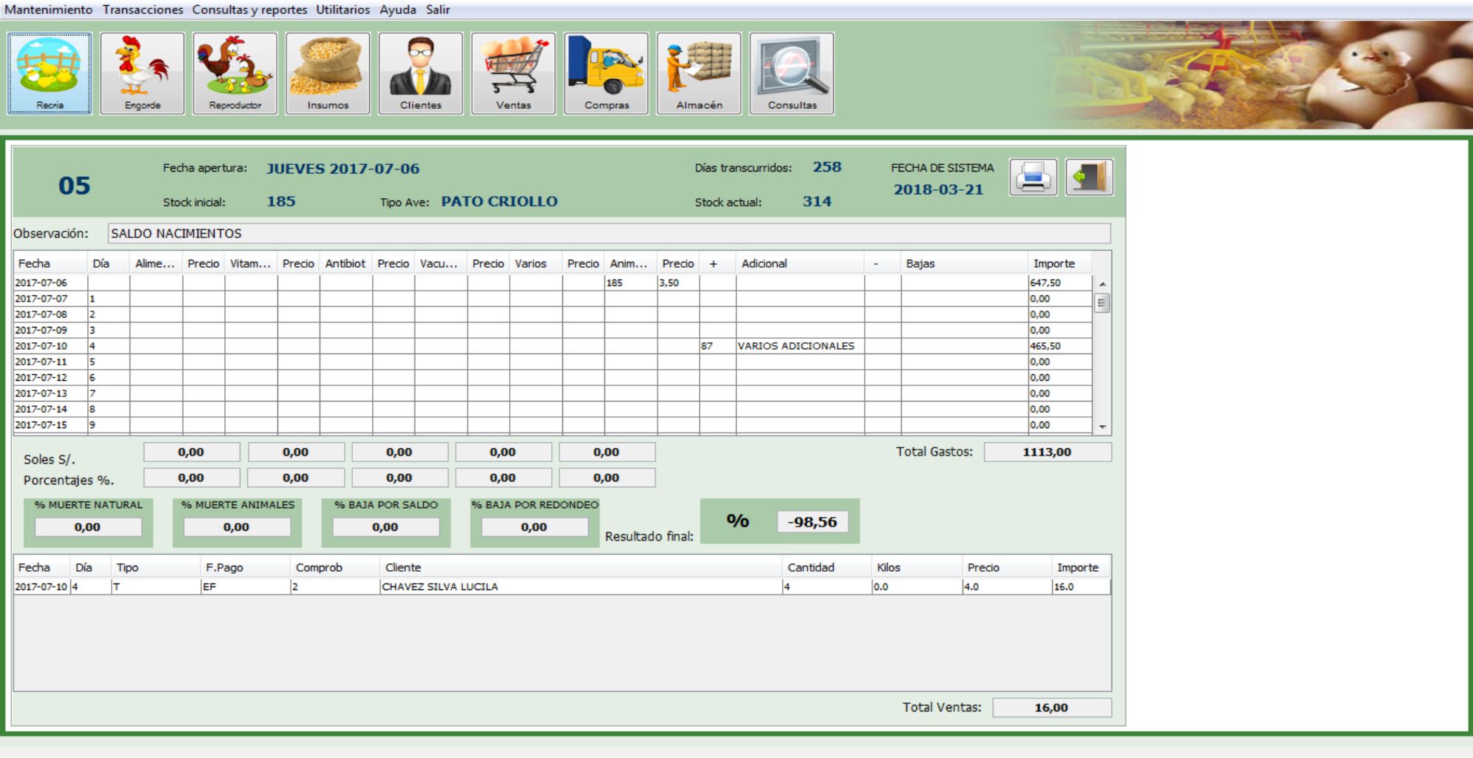1473x758 pixels.
Task: Open the Compras truck icon
Action: point(606,73)
